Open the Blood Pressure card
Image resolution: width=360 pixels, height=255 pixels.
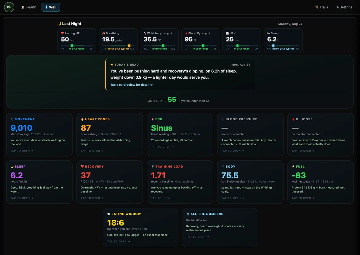coord(250,135)
